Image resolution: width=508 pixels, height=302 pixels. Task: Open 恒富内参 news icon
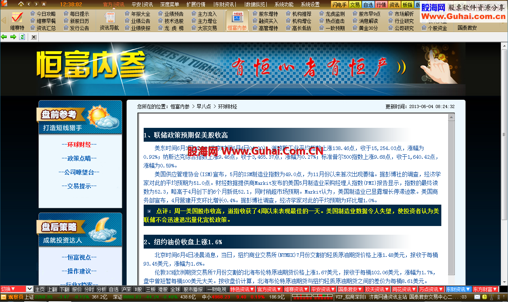(237, 21)
